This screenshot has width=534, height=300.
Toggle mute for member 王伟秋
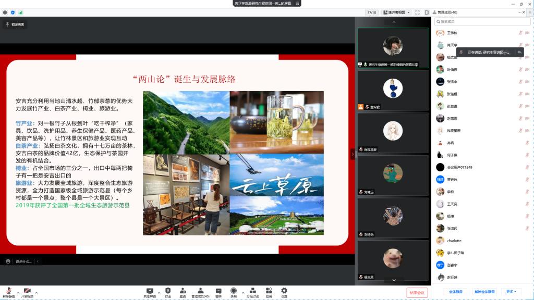pyautogui.click(x=520, y=33)
